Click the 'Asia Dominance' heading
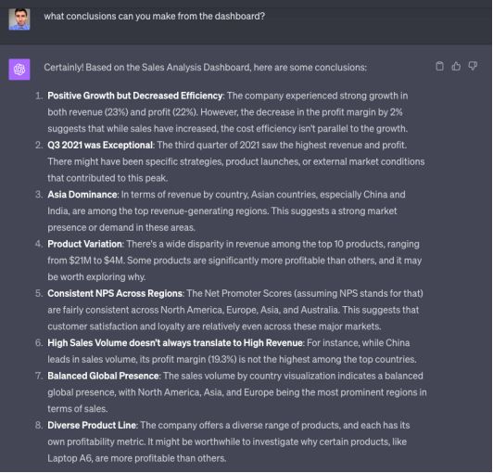This screenshot has width=493, height=473. click(x=82, y=195)
